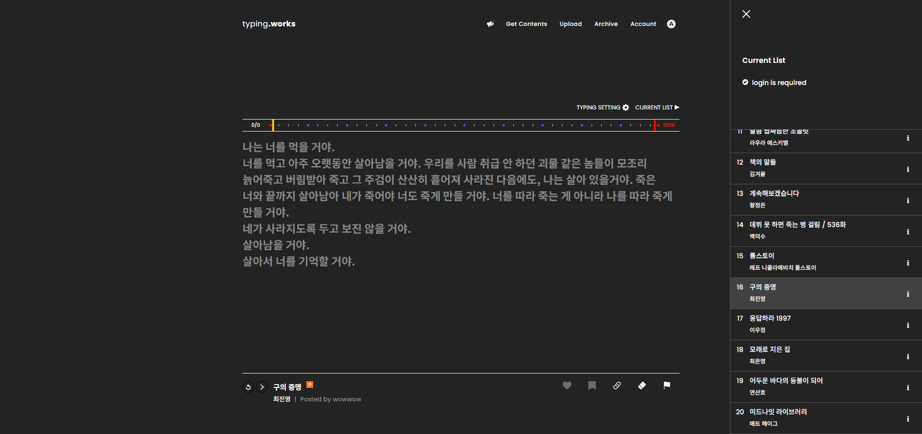
Task: Select the eraser icon in the bottom toolbar
Action: tap(642, 386)
